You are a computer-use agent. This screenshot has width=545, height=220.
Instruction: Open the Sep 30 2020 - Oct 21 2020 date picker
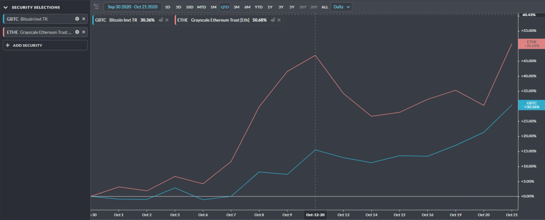pyautogui.click(x=132, y=7)
